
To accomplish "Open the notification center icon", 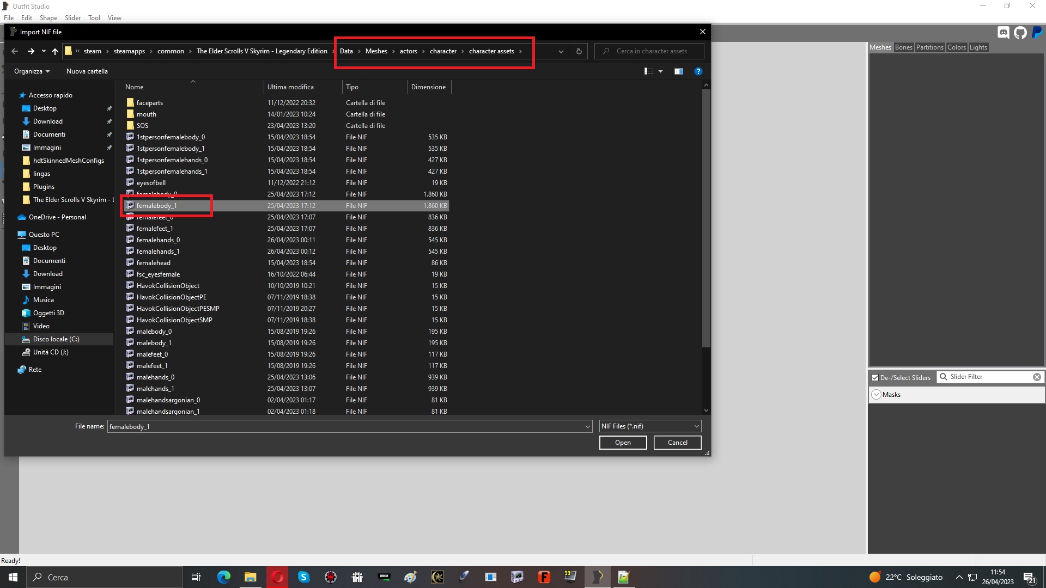I will click(x=1029, y=577).
